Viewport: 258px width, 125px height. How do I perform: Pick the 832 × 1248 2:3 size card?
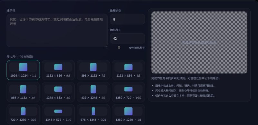[93, 92]
